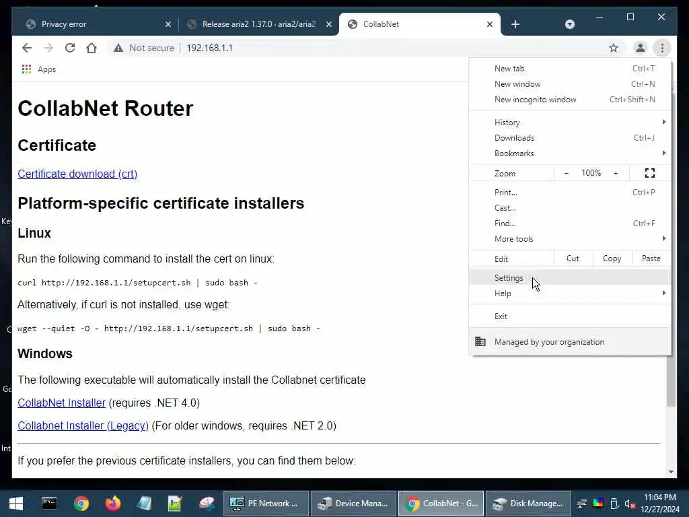Click Copy in the Edit row
The width and height of the screenshot is (689, 517).
(612, 258)
